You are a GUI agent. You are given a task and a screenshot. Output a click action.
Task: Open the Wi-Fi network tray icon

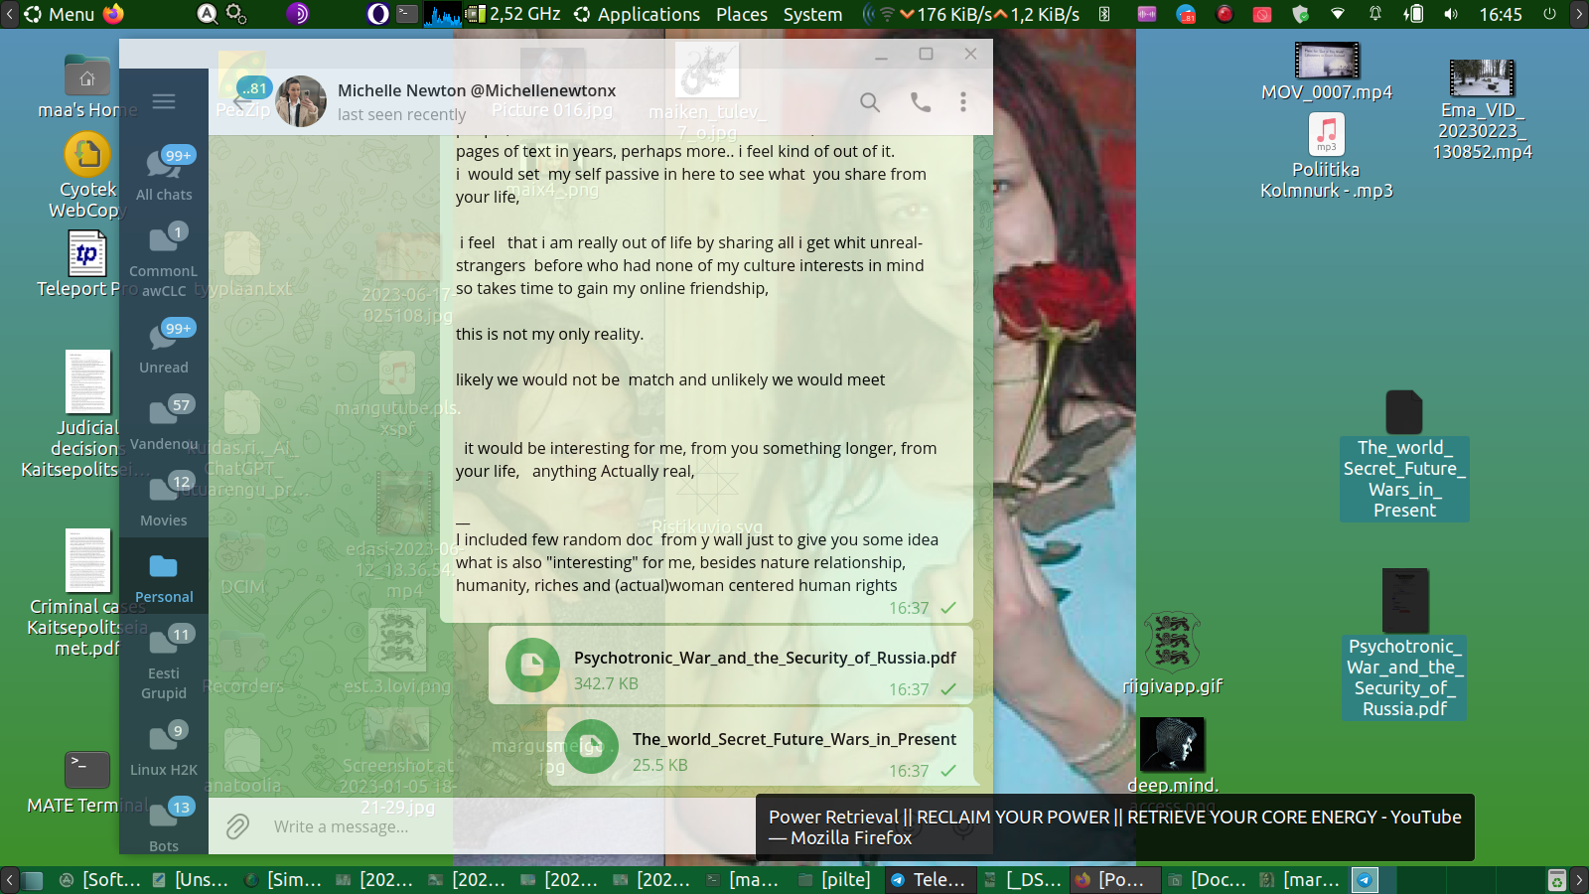[x=1338, y=14]
